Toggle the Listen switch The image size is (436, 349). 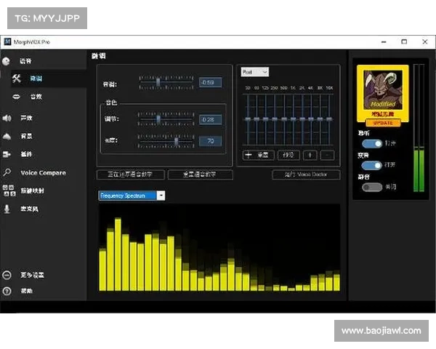(x=372, y=144)
